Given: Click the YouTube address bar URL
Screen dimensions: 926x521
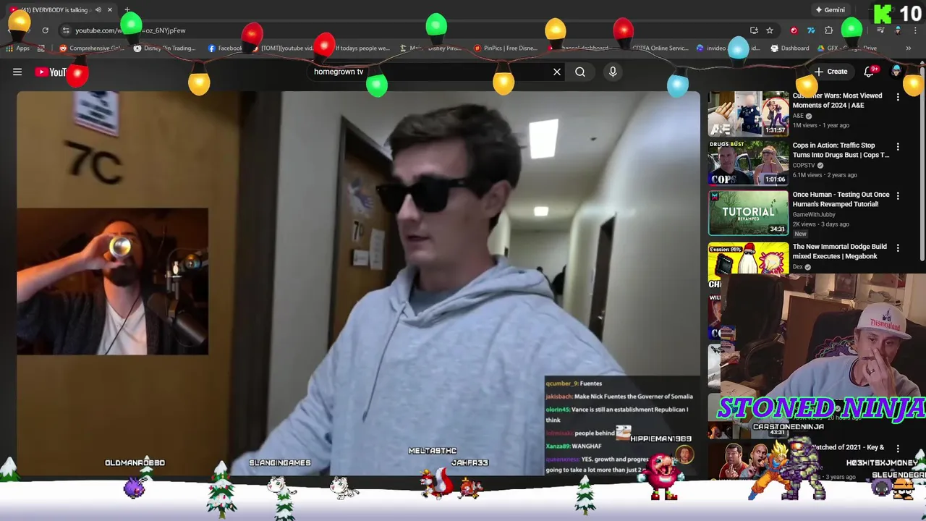Looking at the screenshot, I should (130, 30).
